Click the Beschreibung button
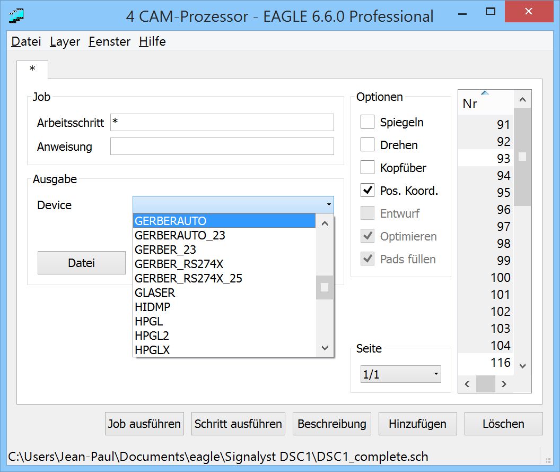 (332, 424)
